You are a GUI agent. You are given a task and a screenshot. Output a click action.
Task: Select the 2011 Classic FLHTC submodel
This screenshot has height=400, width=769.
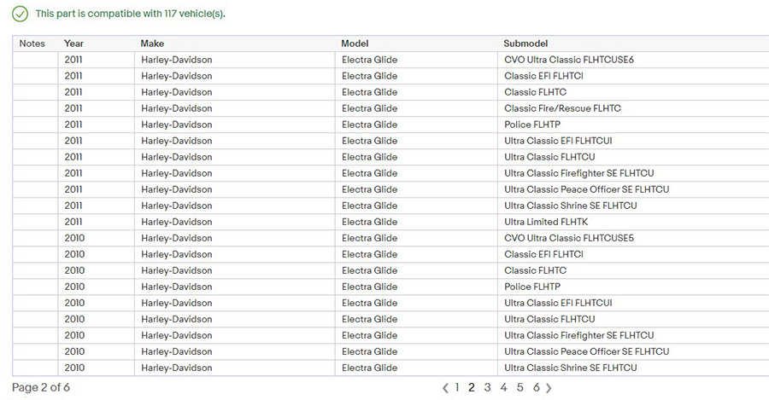pos(535,92)
